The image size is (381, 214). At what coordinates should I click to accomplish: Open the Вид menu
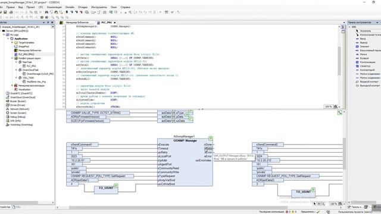coord(20,7)
